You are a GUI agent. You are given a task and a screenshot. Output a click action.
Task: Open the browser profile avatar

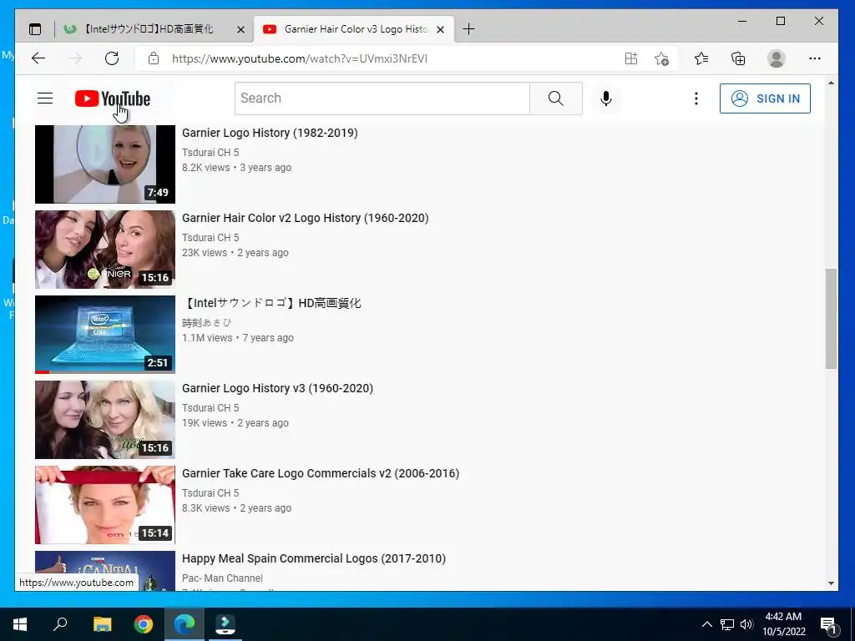[x=776, y=58]
